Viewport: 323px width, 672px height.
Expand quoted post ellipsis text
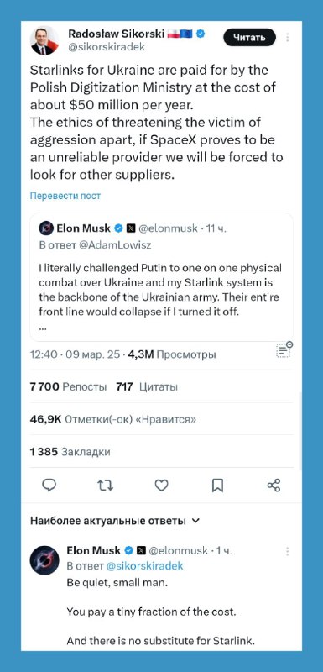[43, 328]
